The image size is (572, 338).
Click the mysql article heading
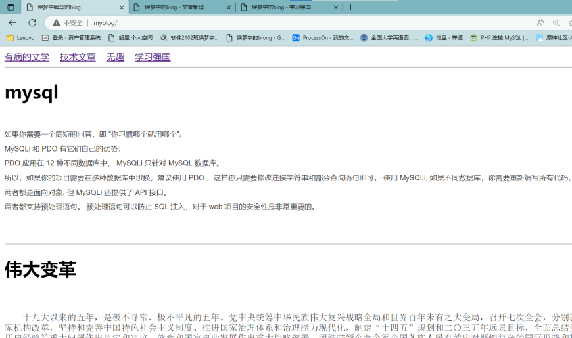tap(32, 93)
